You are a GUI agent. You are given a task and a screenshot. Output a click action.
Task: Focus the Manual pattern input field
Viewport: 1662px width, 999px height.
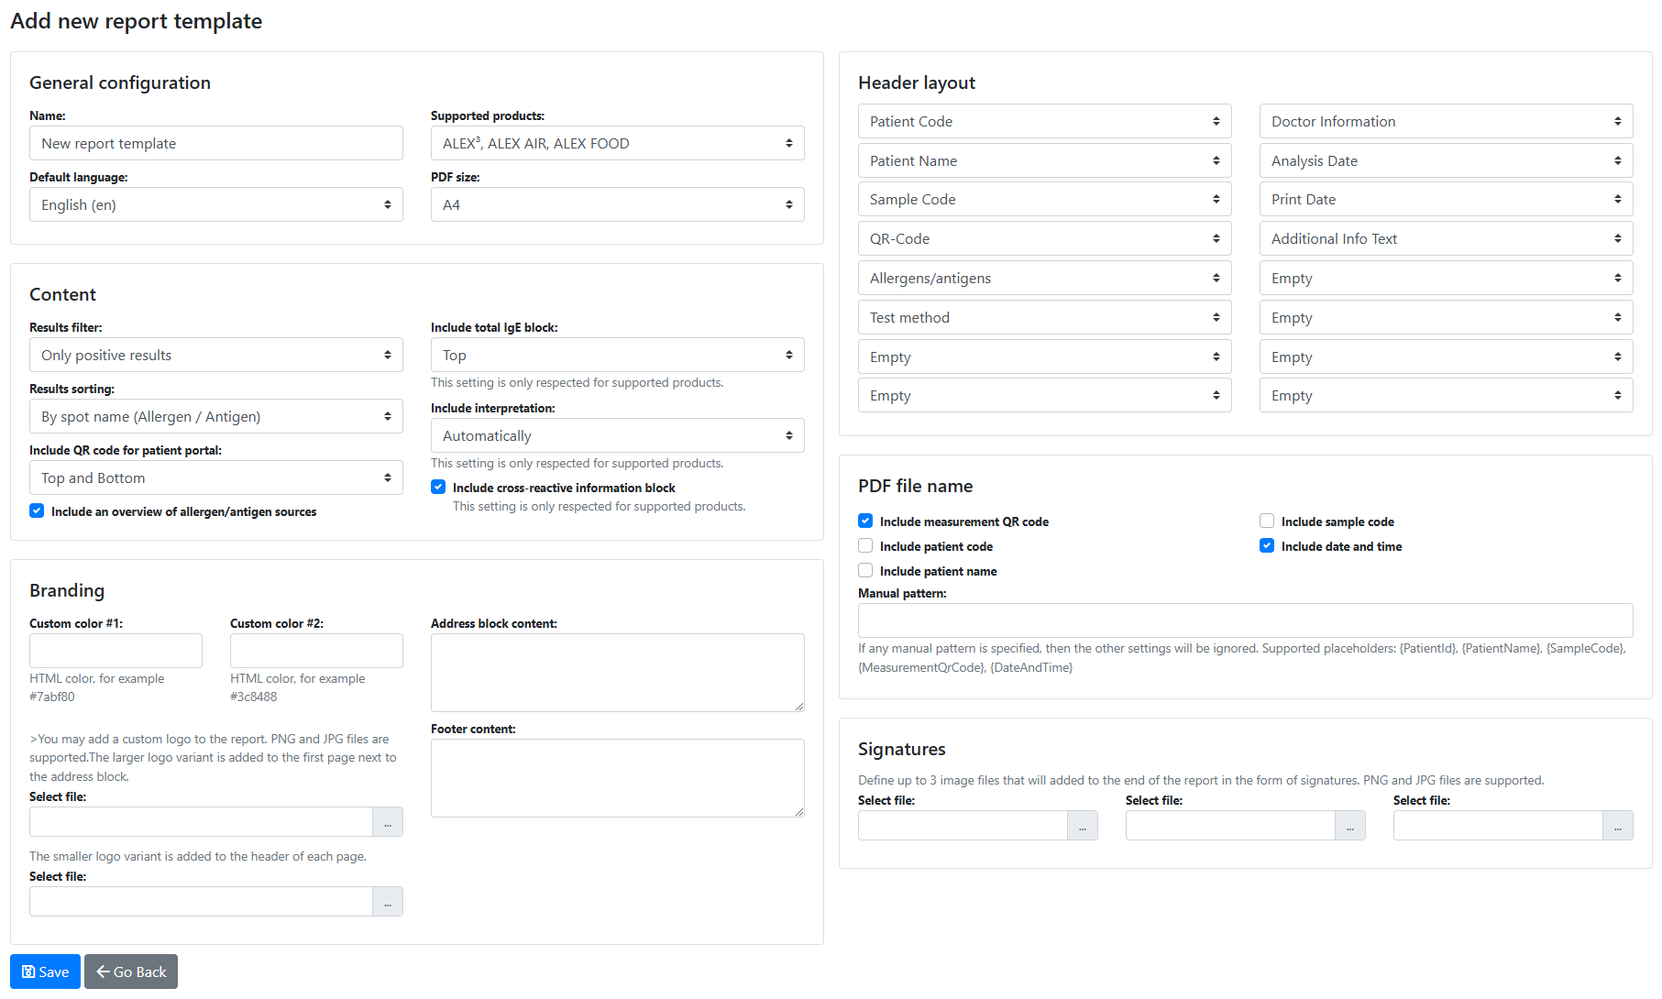coord(1245,620)
